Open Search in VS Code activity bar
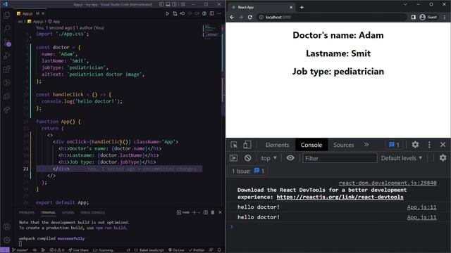 pos(7,28)
